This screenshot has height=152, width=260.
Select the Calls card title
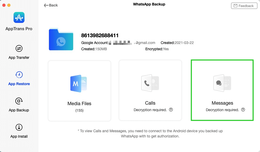pyautogui.click(x=150, y=103)
